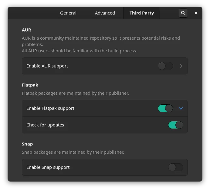
Task: Enable the AUR support switch
Action: click(165, 66)
